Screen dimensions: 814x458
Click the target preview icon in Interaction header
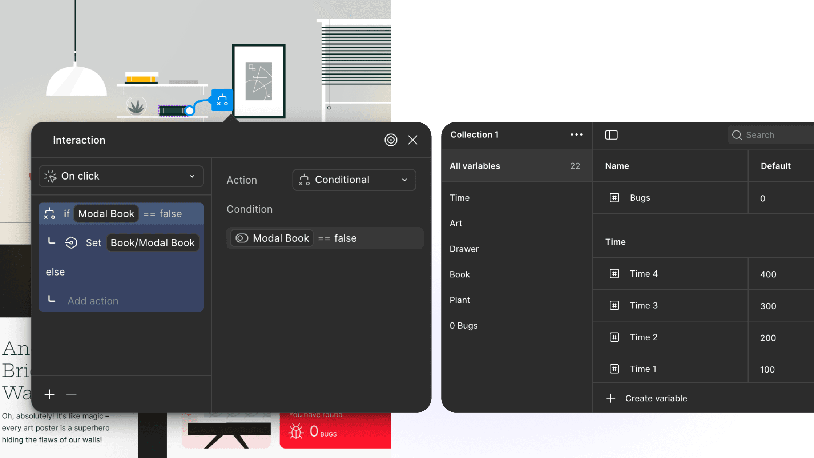[391, 140]
